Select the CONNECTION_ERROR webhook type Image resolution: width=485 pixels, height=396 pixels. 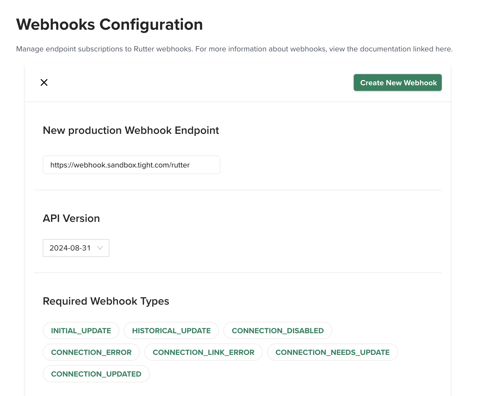(91, 352)
